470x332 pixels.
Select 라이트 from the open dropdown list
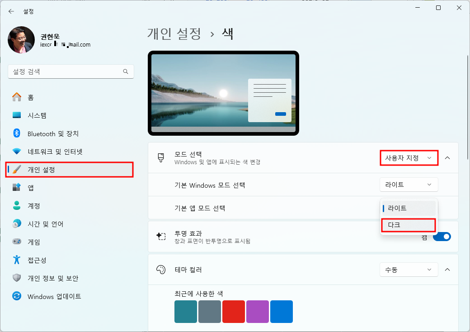(408, 208)
